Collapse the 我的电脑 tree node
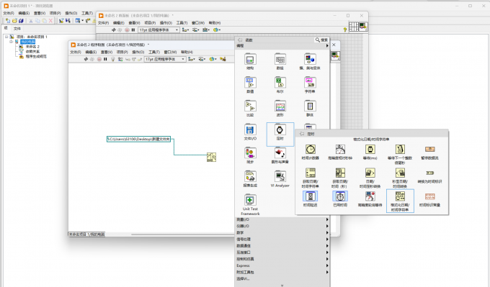Image resolution: width=490 pixels, height=287 pixels. [12, 42]
